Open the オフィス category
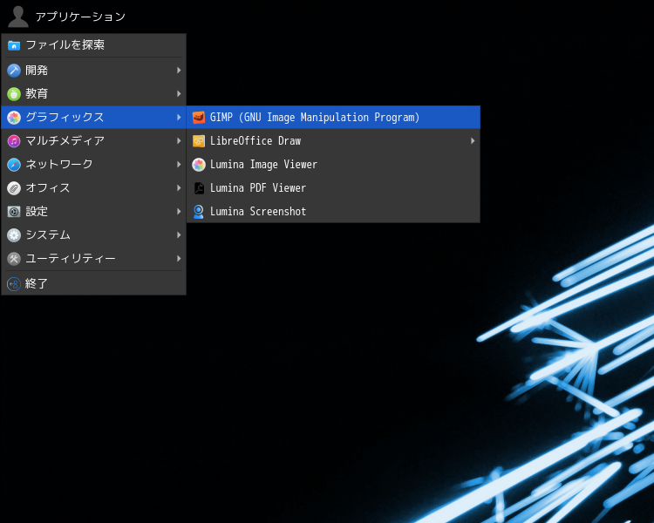Screen dimensions: 654x523 (94, 188)
